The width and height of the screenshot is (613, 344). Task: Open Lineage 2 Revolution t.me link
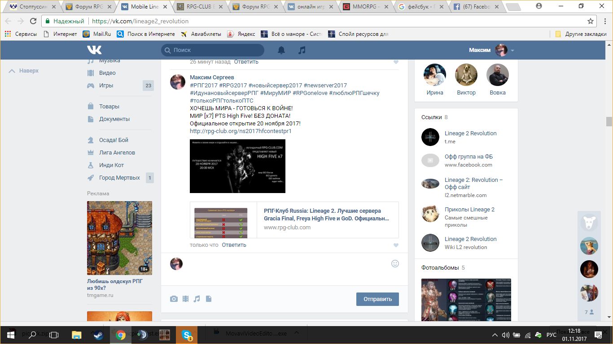471,133
